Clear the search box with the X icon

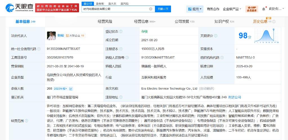pos(151,9)
